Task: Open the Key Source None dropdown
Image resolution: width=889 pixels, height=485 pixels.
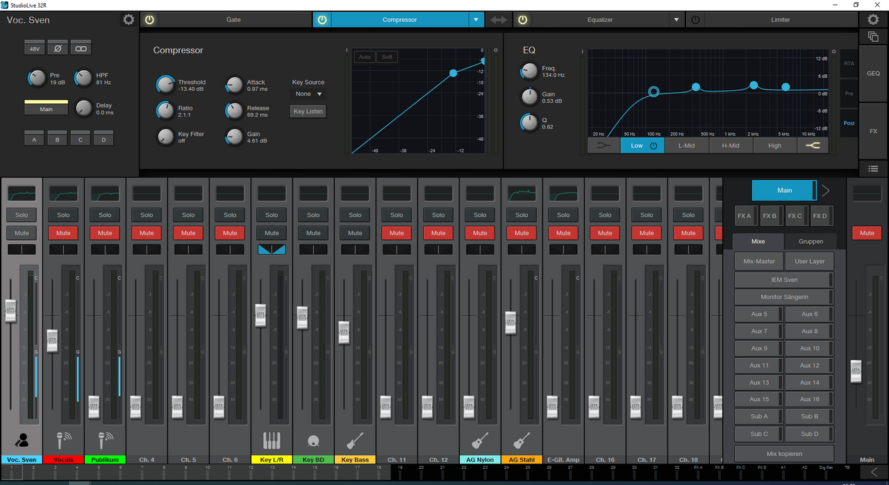Action: pyautogui.click(x=308, y=94)
